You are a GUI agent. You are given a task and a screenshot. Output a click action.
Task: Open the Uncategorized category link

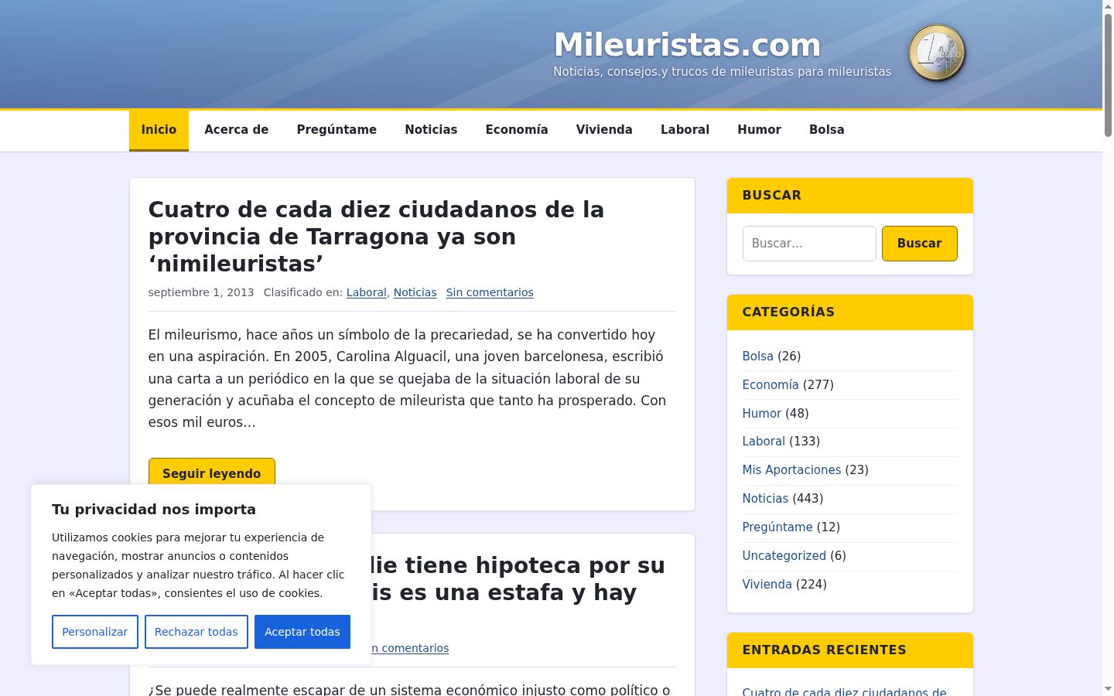(x=784, y=556)
